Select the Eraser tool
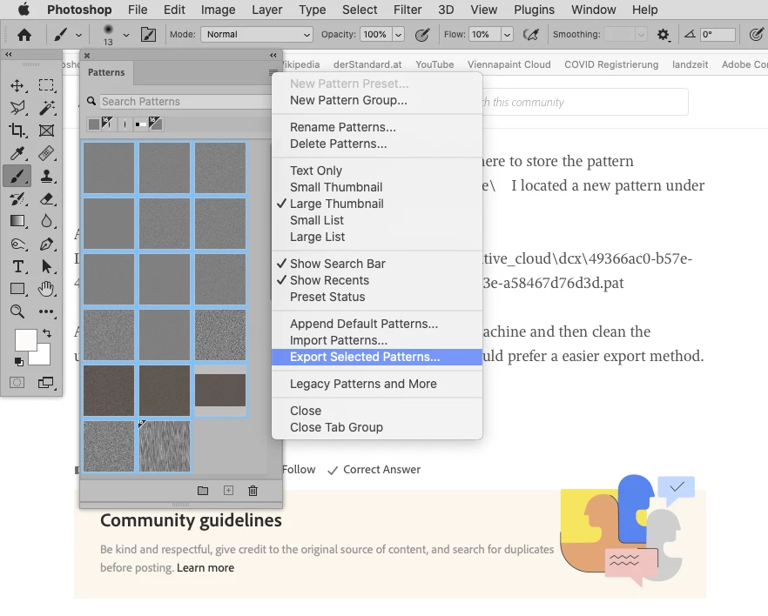This screenshot has height=616, width=768. (46, 198)
